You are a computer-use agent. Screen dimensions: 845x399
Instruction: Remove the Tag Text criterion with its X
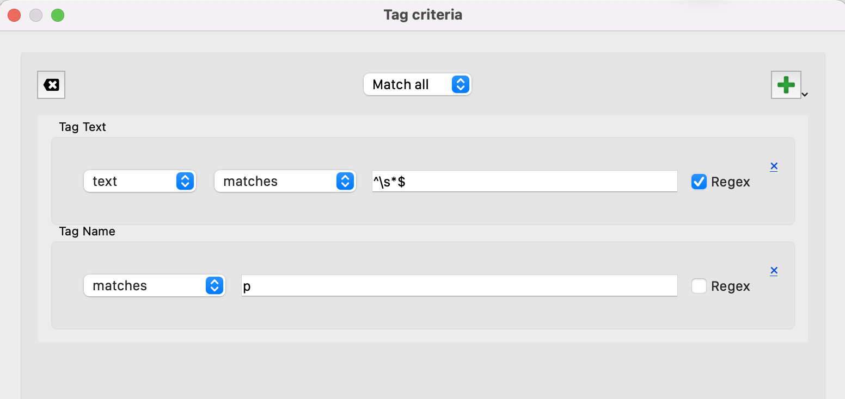(x=774, y=166)
